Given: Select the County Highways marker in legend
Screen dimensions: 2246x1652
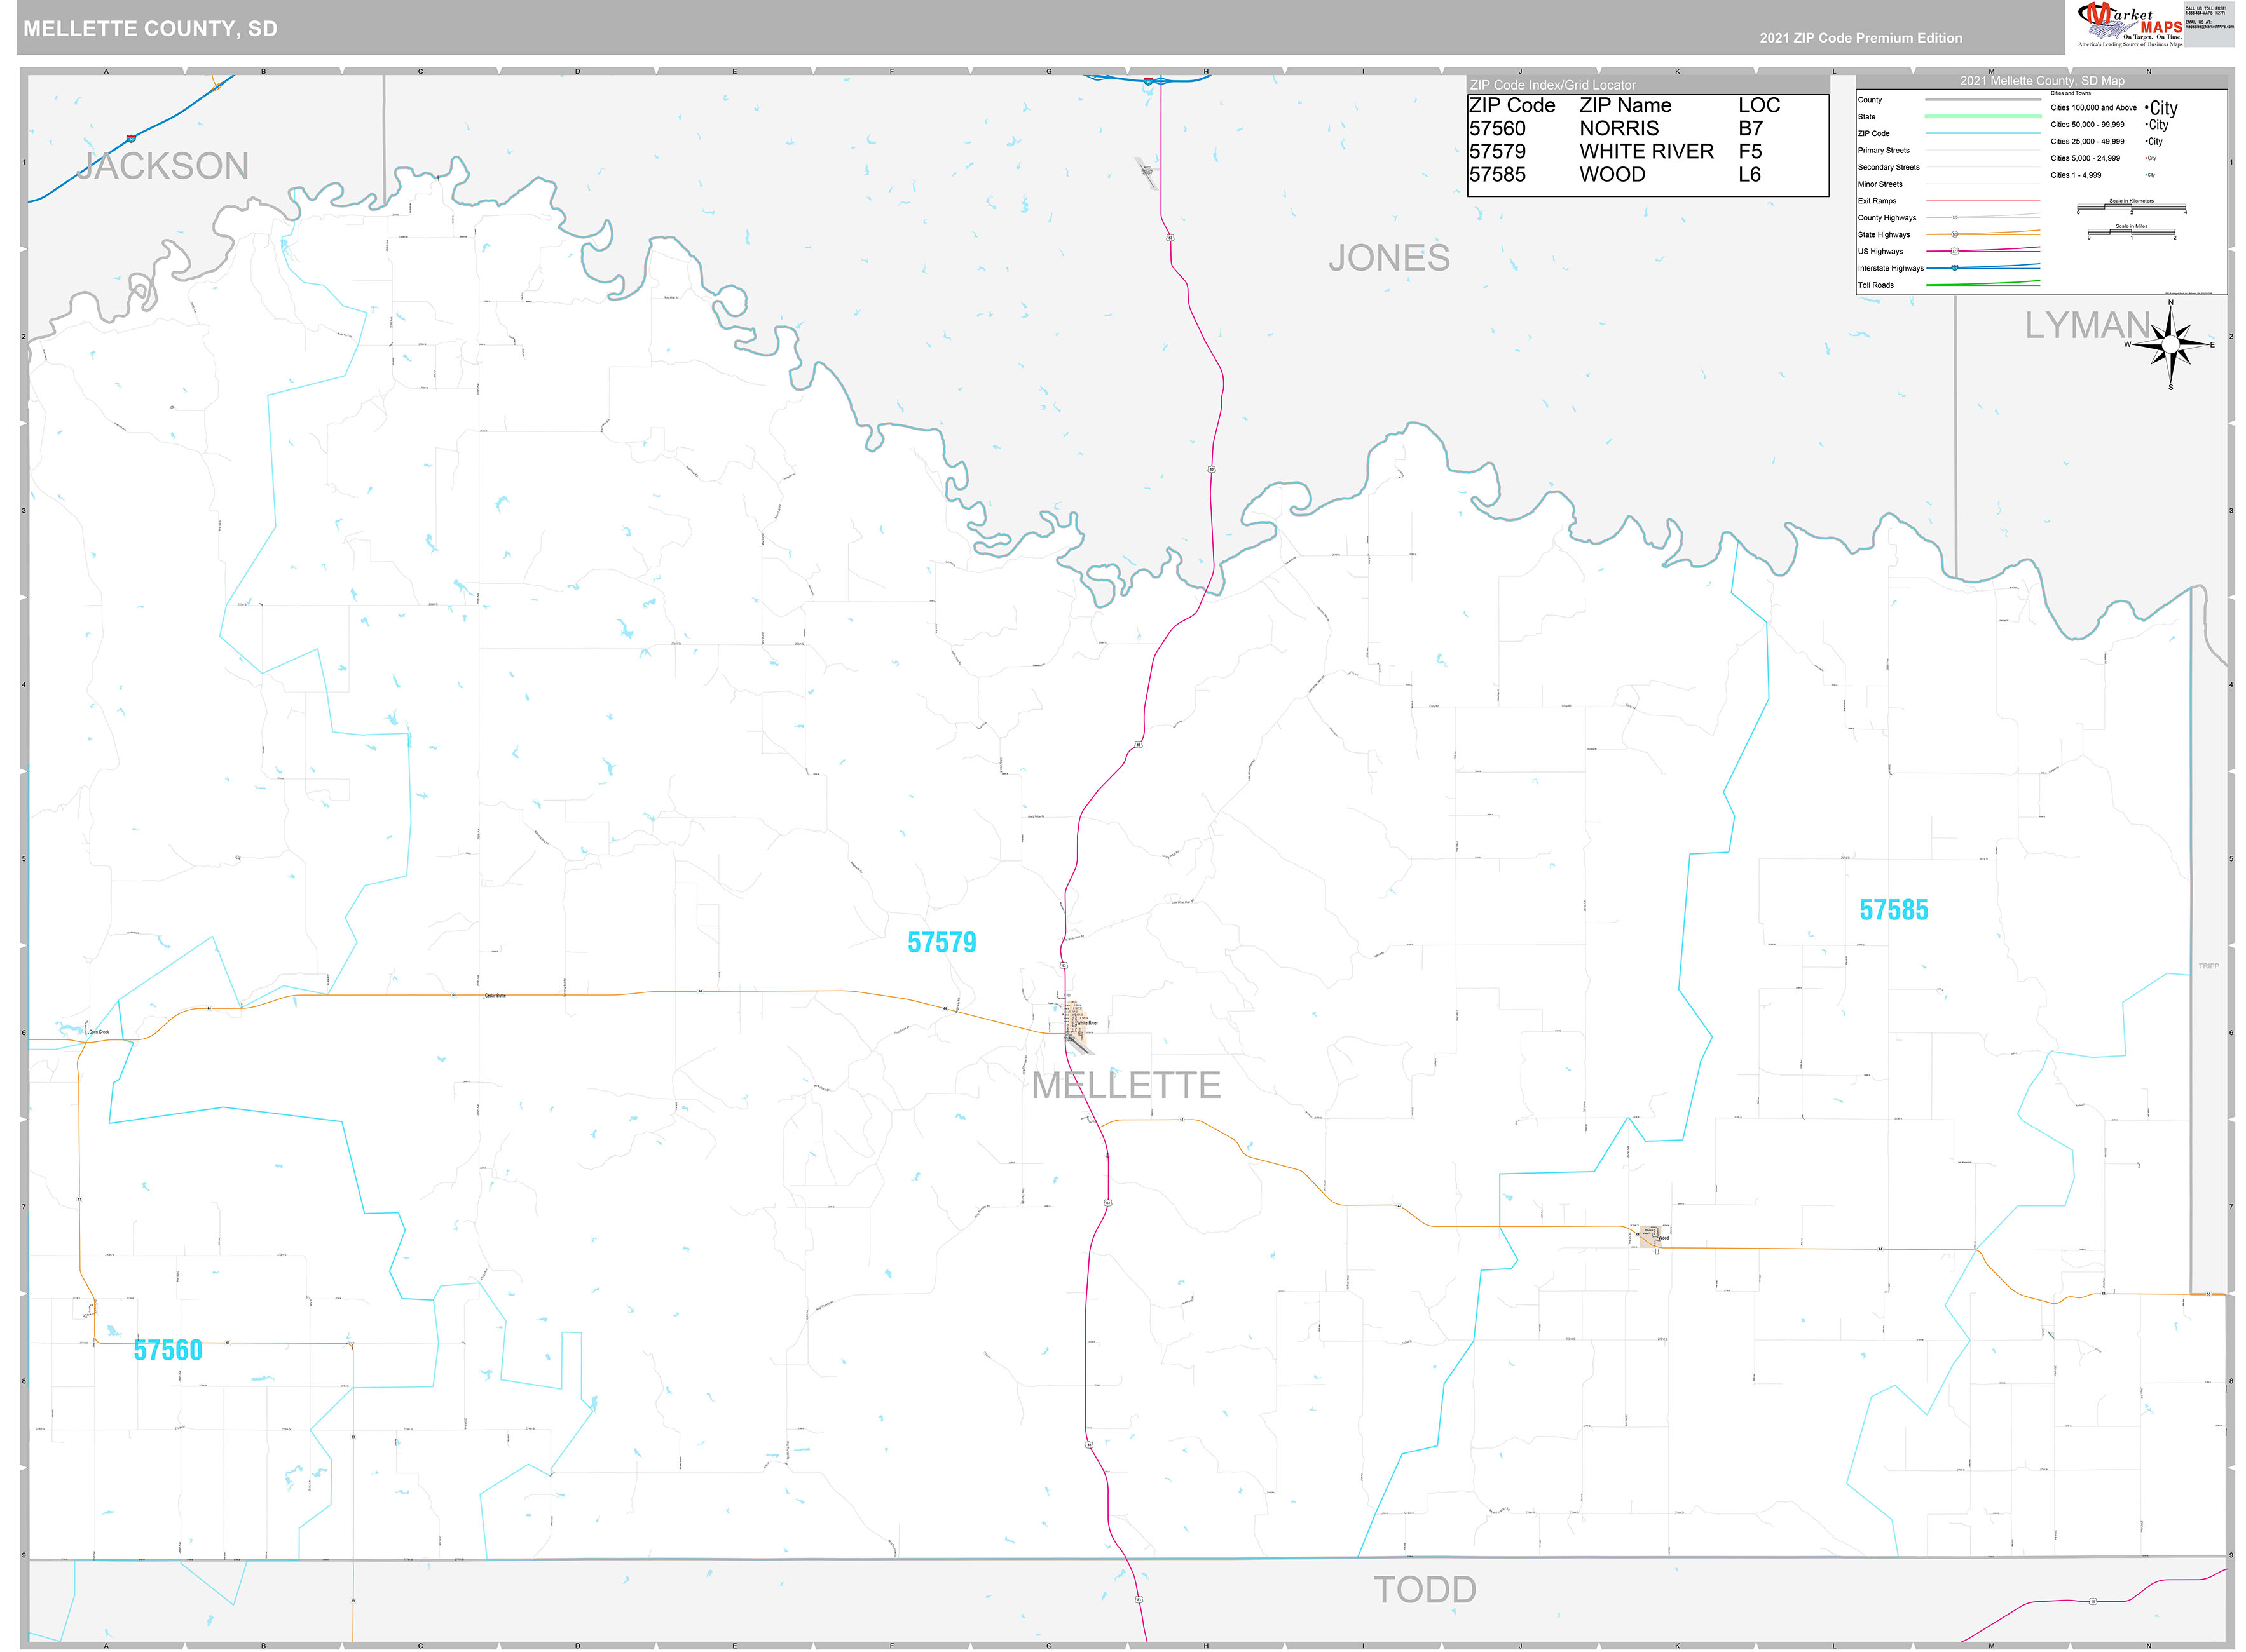Looking at the screenshot, I should pos(1955,218).
